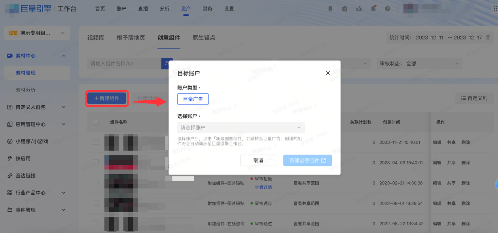Click the 自定义人群包 sidebar icon
This screenshot has height=233, width=498.
point(10,107)
